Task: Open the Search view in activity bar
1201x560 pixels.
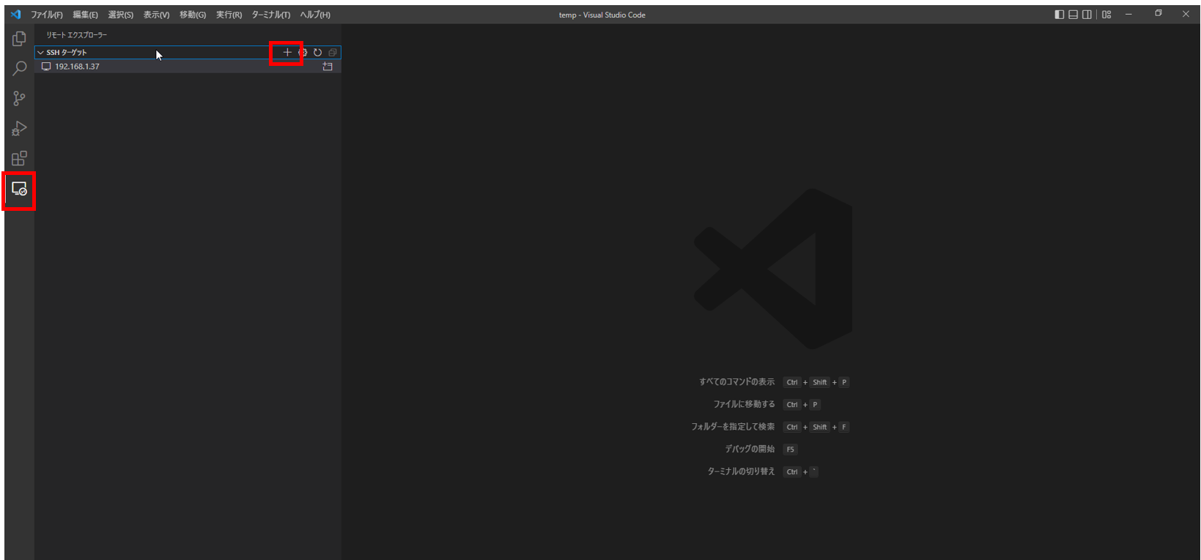Action: (x=19, y=68)
